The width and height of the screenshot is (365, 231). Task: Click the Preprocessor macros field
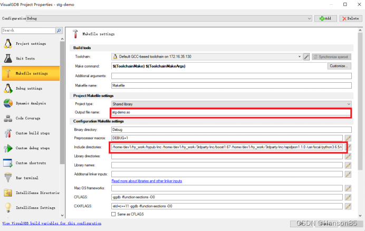(x=227, y=138)
